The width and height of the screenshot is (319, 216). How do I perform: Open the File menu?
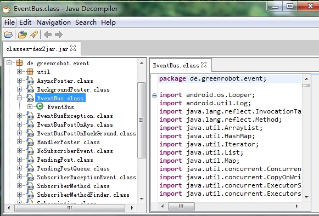(x=9, y=22)
